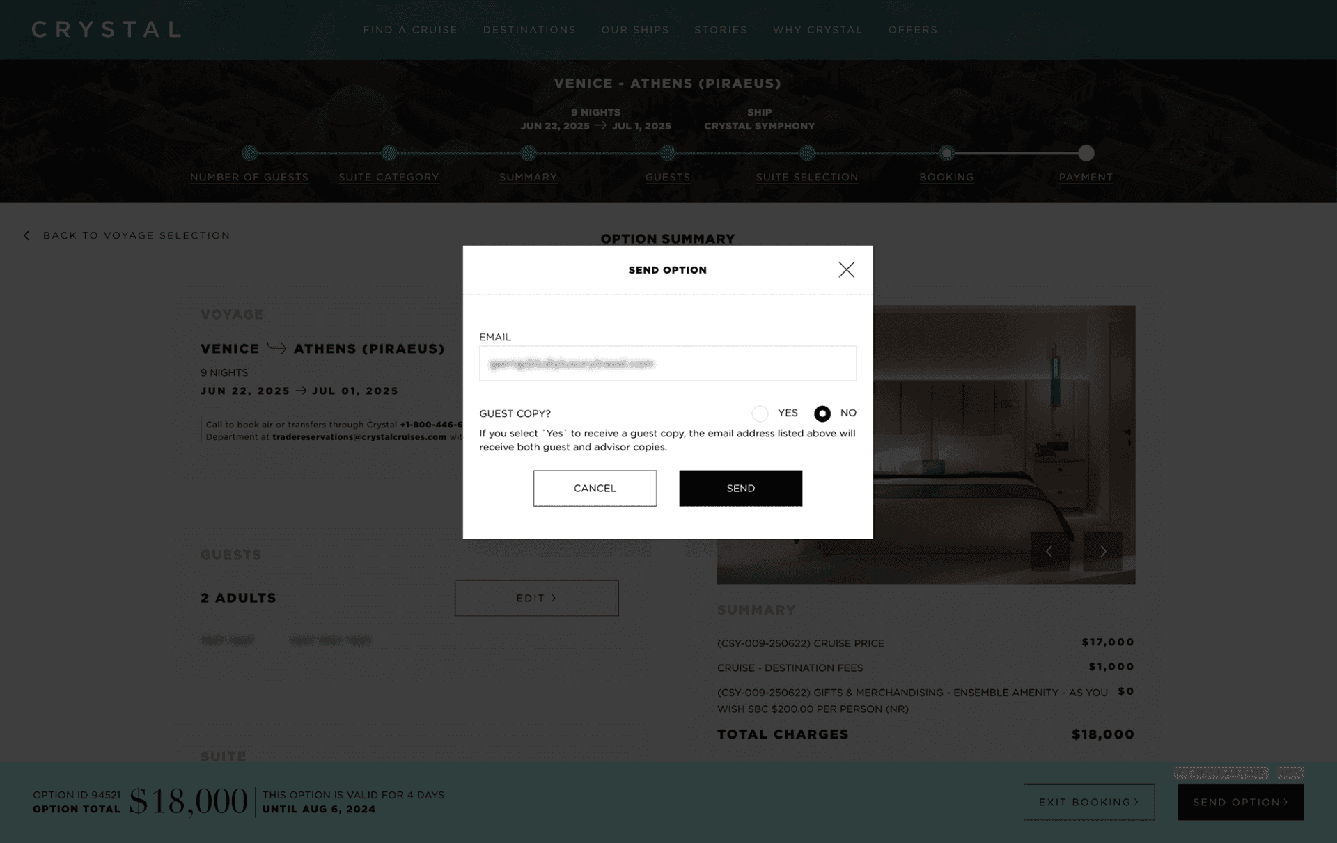Click the GUESTS step in booking progress

tap(666, 165)
